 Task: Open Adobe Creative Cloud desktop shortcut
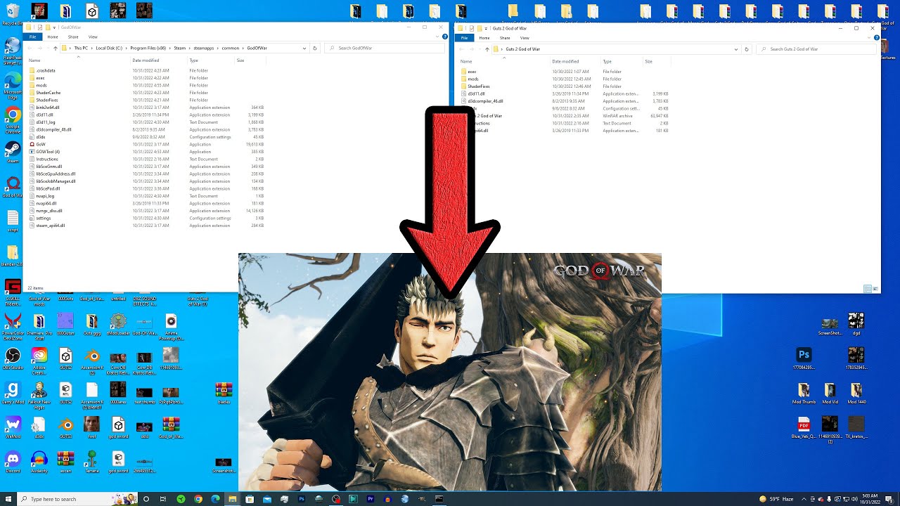pos(39,361)
